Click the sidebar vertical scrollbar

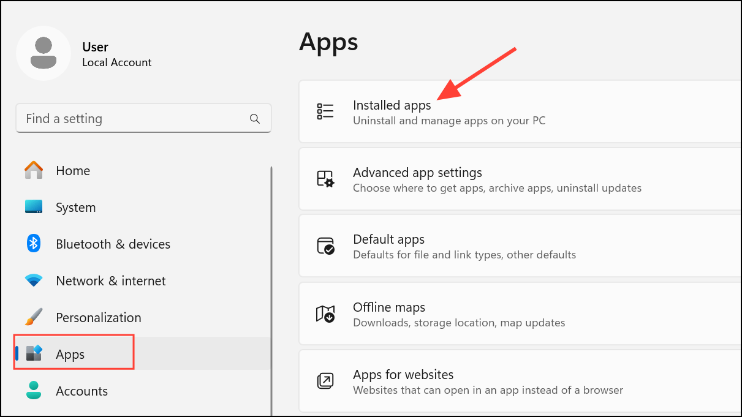[271, 291]
